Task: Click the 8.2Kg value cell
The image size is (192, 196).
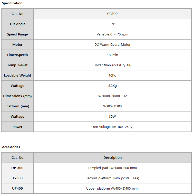Action: pos(112,86)
